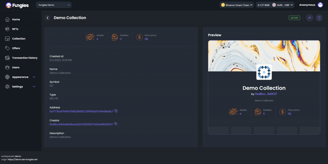
Task: Open the contract address link 0x1777Ea47...
Action: [x=81, y=112]
